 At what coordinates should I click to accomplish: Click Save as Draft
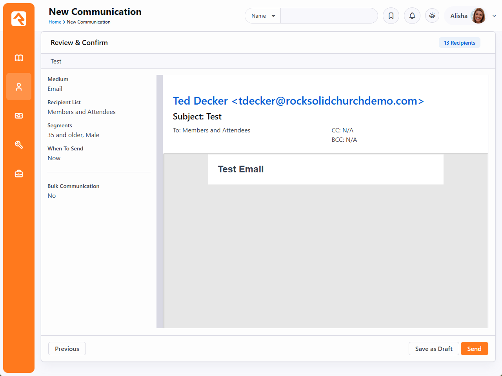[x=434, y=349]
